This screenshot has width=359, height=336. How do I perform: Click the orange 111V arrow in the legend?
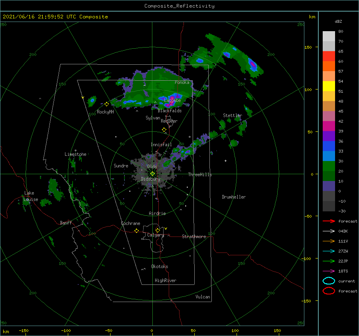(x=329, y=241)
